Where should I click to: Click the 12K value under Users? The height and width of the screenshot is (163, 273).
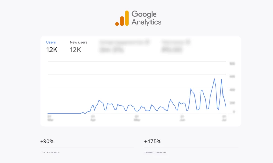(x=52, y=50)
